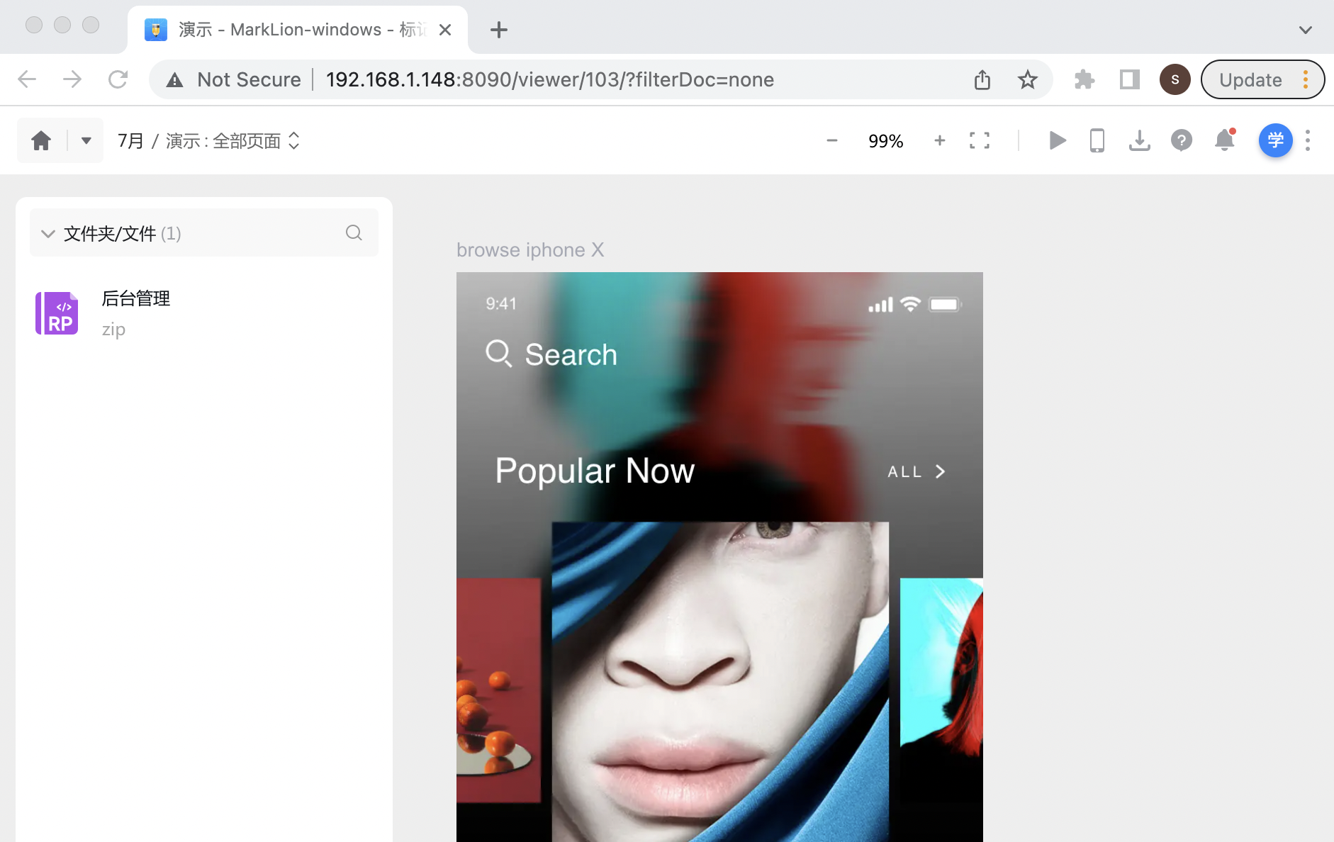Toggle fullscreen view icon
The height and width of the screenshot is (842, 1334).
[979, 140]
